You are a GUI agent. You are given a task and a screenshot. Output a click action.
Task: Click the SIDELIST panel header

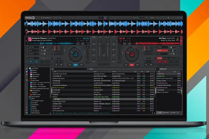pyautogui.click(x=169, y=69)
